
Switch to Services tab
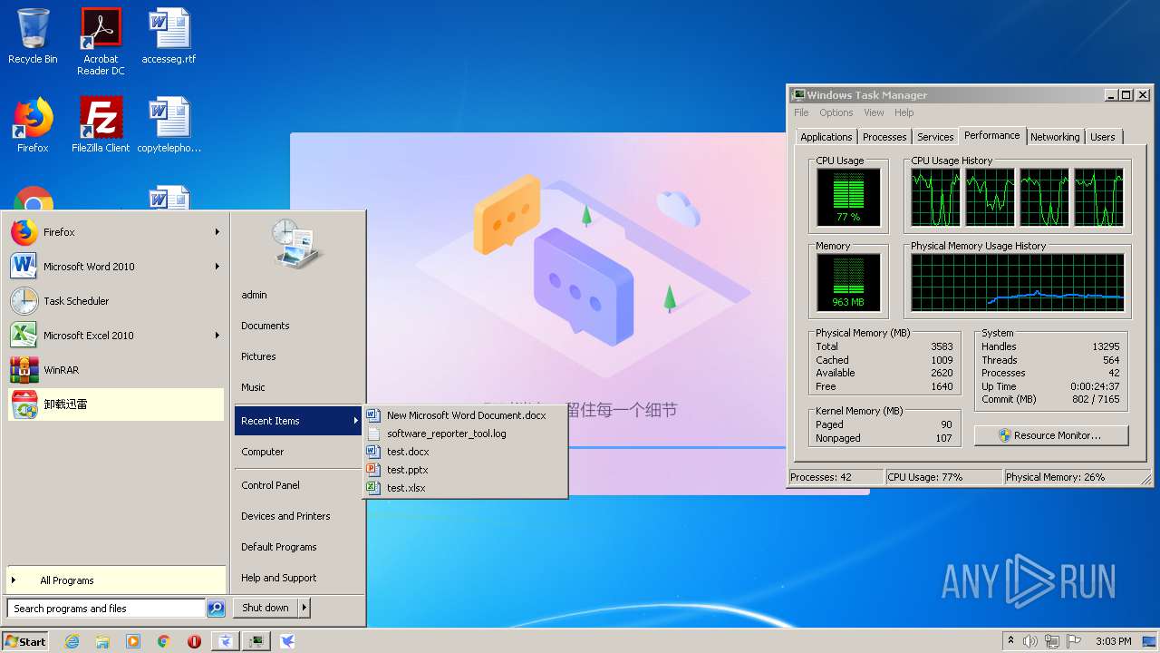pos(935,137)
